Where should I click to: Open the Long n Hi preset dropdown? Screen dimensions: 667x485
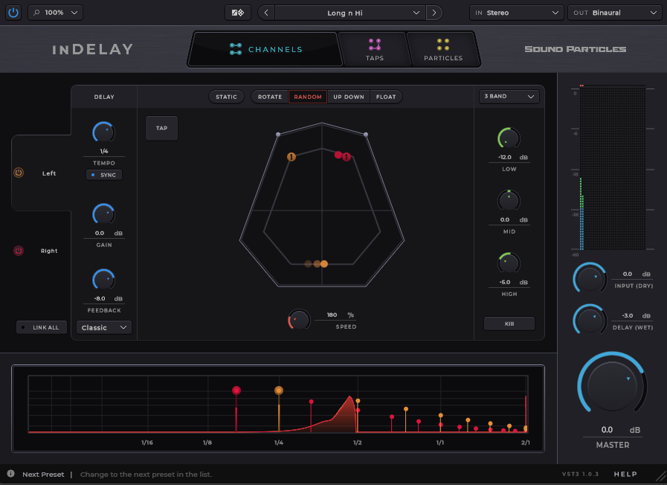click(x=350, y=13)
